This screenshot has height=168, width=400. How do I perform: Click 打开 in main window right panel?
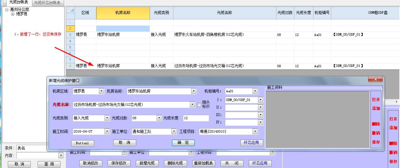[x=393, y=119]
